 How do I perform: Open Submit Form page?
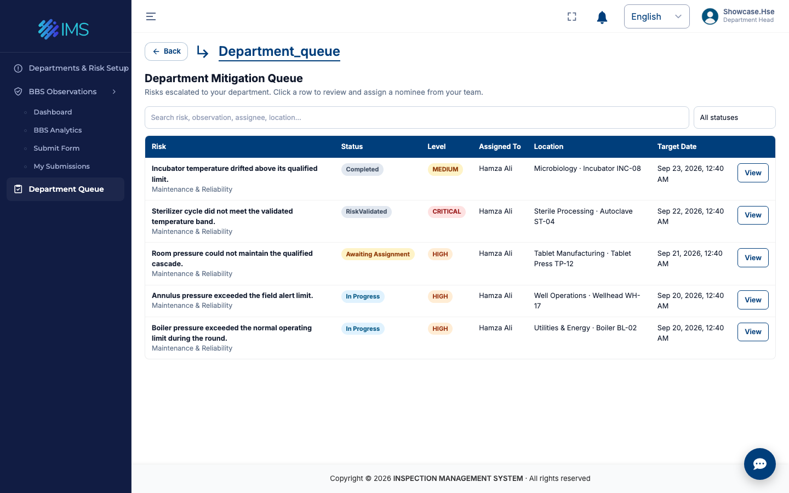(56, 148)
